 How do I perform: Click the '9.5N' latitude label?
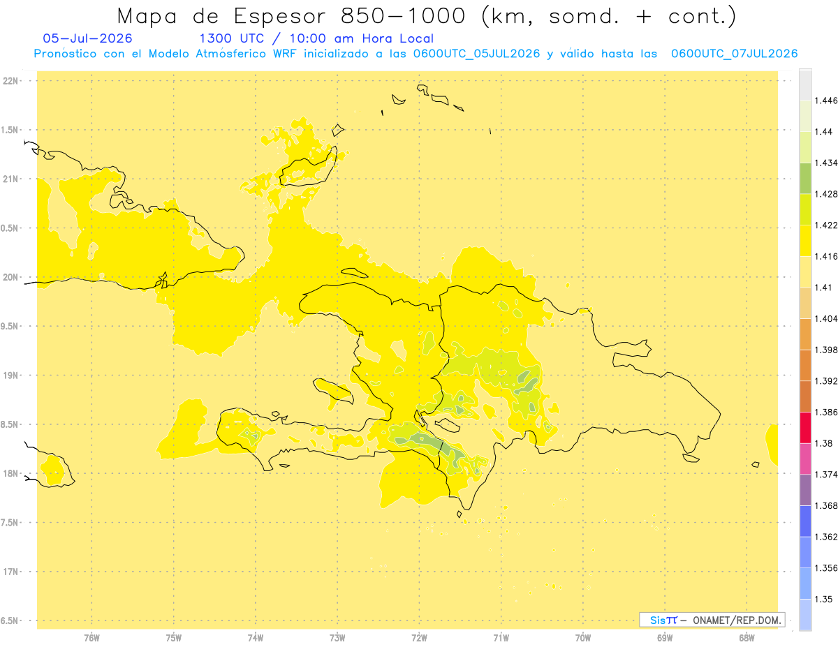(x=10, y=327)
